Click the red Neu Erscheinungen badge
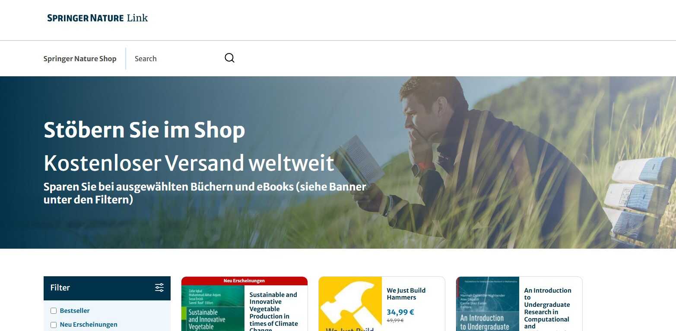The width and height of the screenshot is (676, 331). [x=244, y=281]
